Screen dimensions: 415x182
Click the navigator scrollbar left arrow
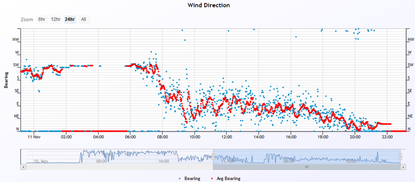tap(23, 167)
